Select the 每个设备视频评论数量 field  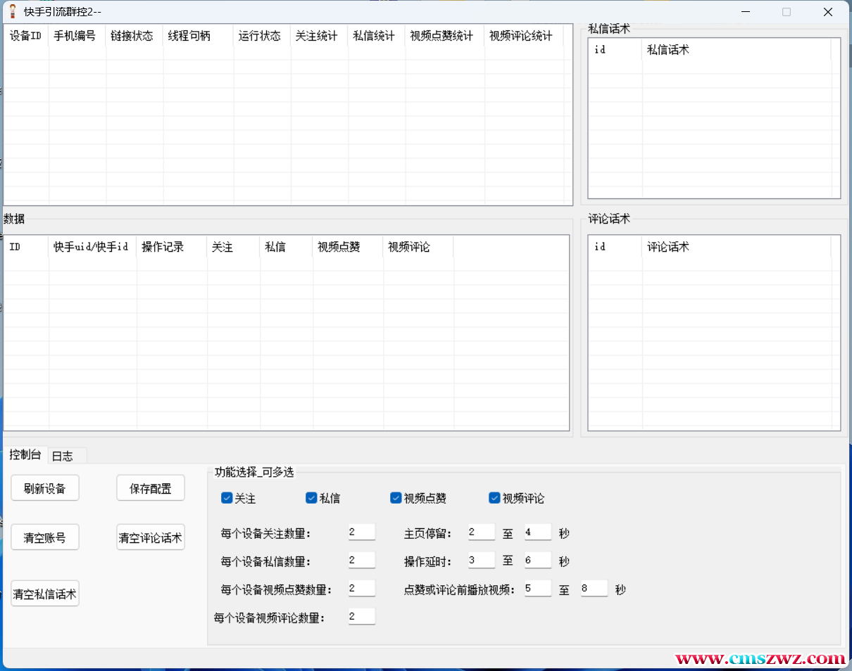(x=361, y=617)
